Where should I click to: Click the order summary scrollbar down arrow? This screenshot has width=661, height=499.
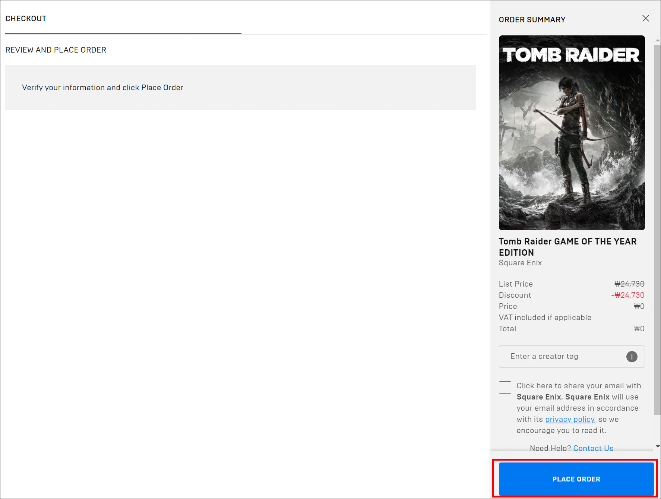[x=658, y=446]
